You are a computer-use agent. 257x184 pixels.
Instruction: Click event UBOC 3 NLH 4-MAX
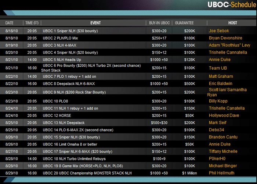[x=59, y=45]
